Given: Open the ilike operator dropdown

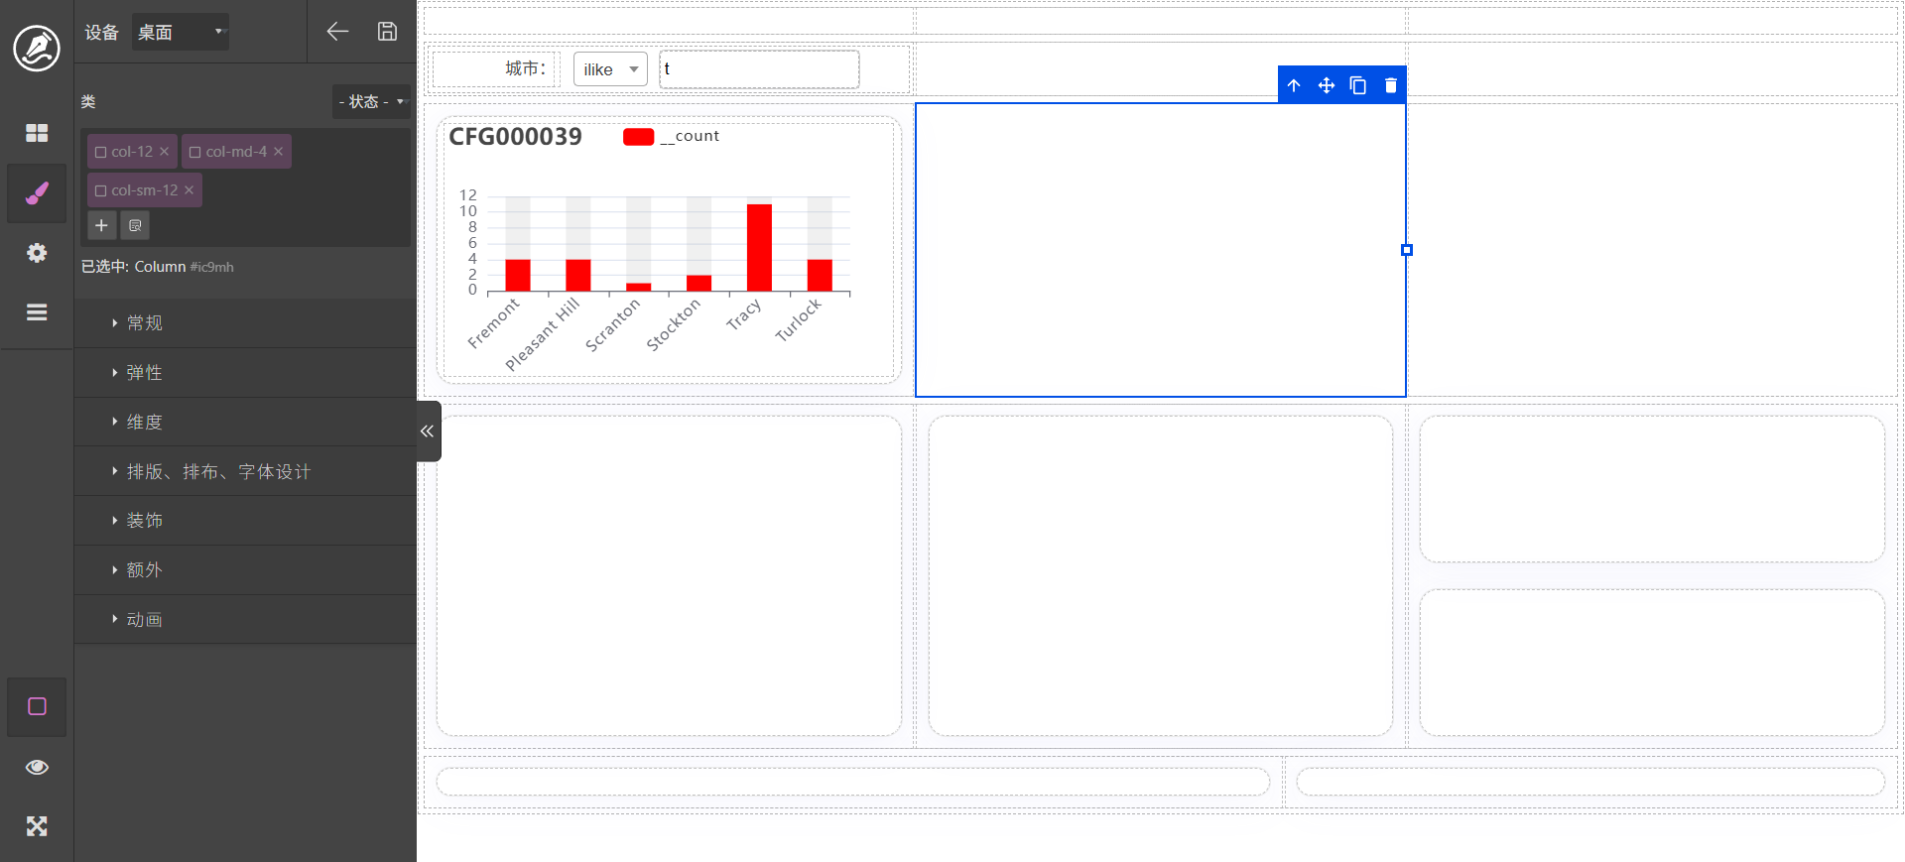Looking at the screenshot, I should click(x=609, y=69).
